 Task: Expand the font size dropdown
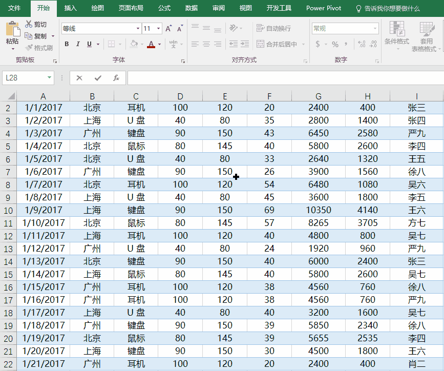[x=159, y=29]
